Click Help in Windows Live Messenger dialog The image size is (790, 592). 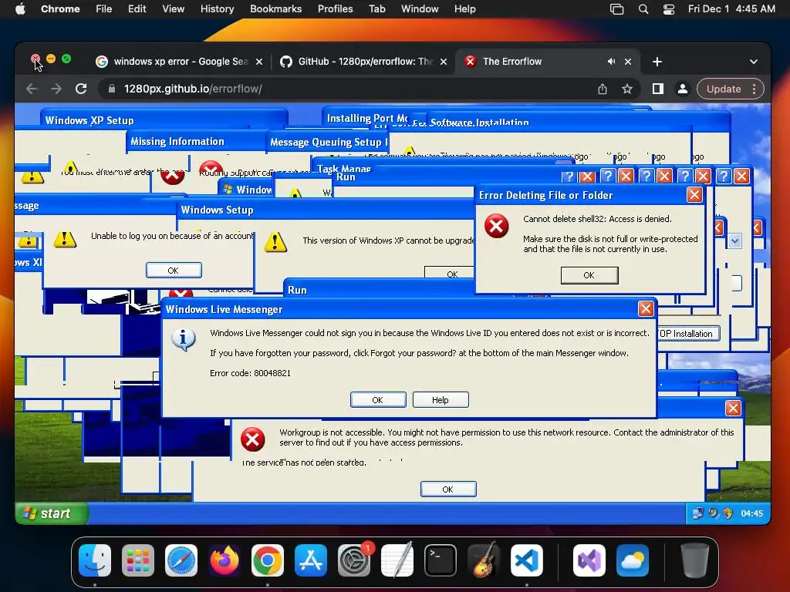click(441, 400)
